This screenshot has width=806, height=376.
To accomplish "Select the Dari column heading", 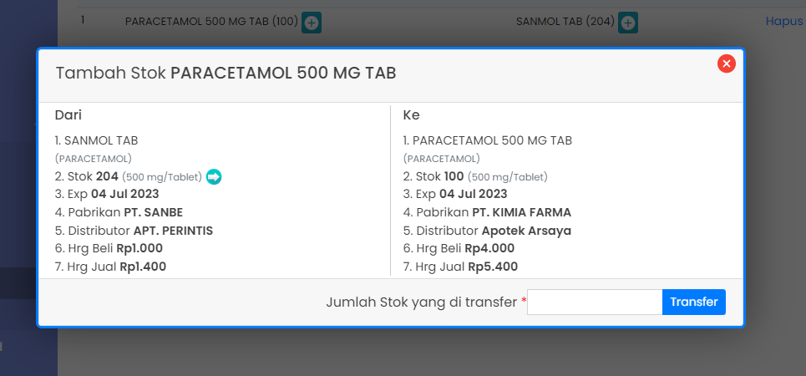I will [68, 115].
